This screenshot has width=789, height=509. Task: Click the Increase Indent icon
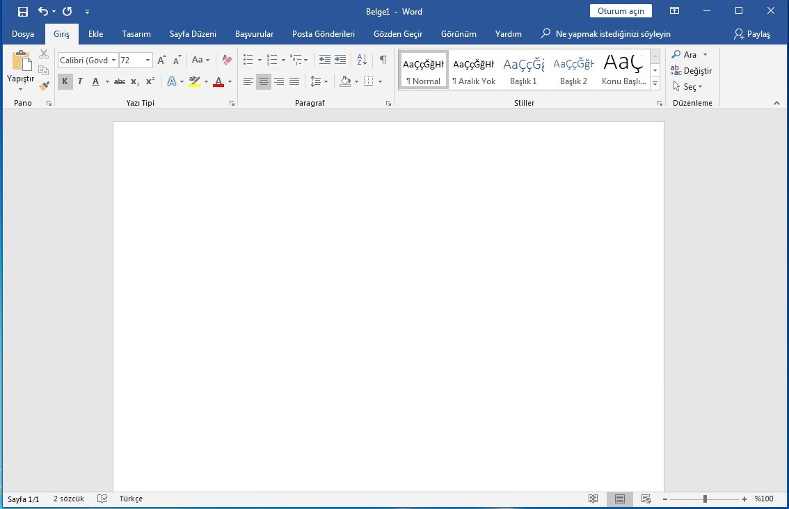(340, 60)
